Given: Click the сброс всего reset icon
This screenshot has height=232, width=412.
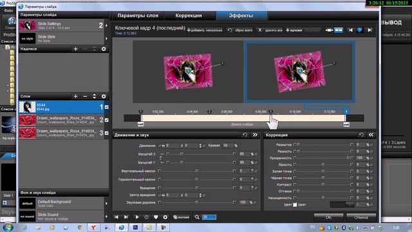Looking at the screenshot, I should pyautogui.click(x=230, y=30).
